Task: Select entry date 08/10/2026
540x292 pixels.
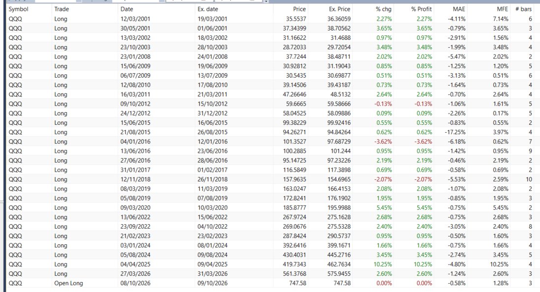Action: 135,283
